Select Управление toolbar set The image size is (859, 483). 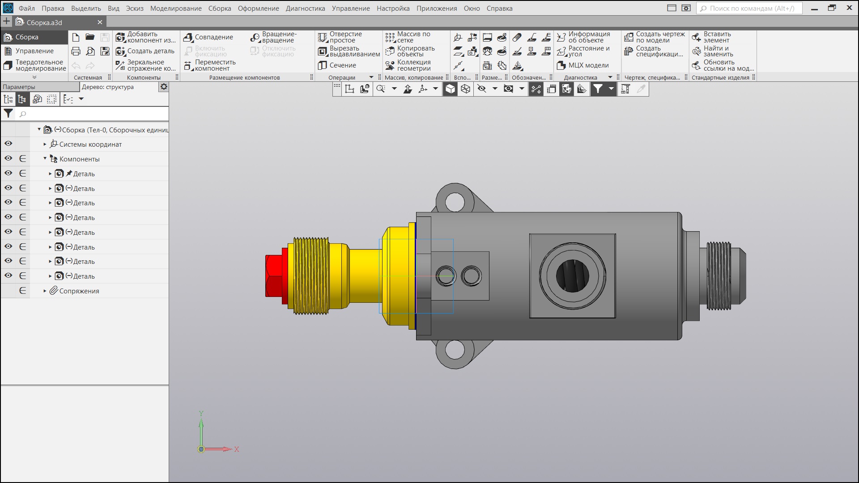(x=34, y=51)
